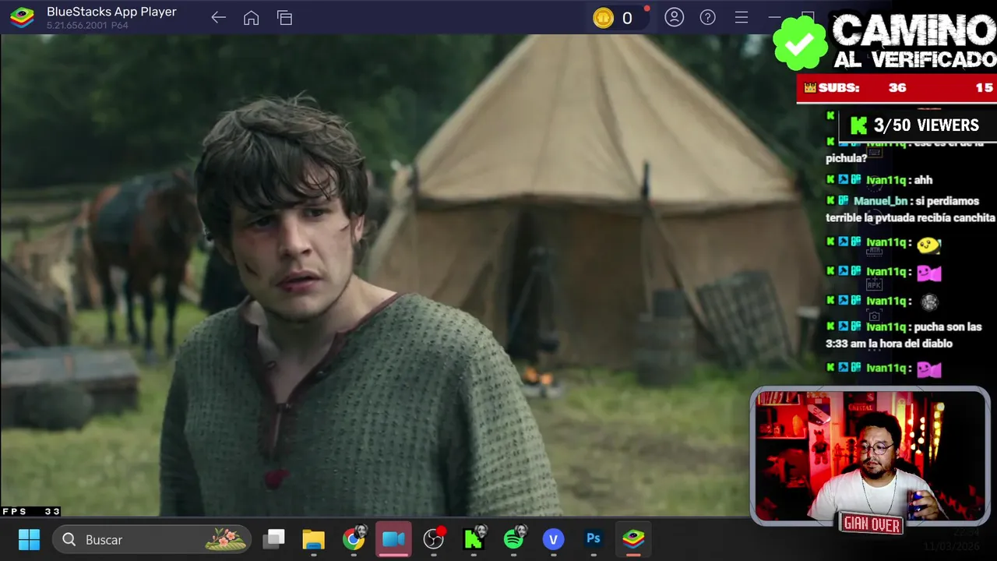Viewport: 997px width, 561px height.
Task: Open Photoshop from the taskbar
Action: 594,539
